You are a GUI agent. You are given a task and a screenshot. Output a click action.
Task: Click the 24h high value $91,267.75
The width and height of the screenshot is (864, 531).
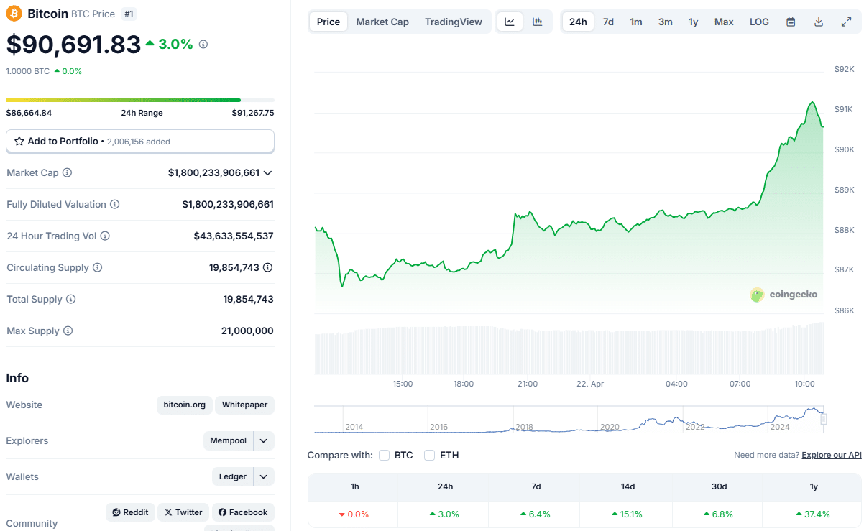(x=253, y=113)
